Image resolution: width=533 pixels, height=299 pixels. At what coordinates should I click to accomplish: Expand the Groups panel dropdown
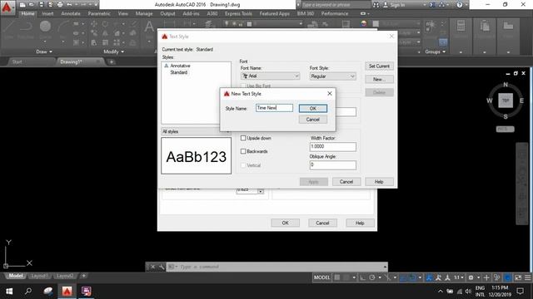[435, 51]
